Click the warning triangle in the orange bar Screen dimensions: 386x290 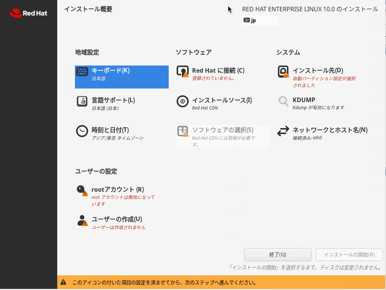63,282
